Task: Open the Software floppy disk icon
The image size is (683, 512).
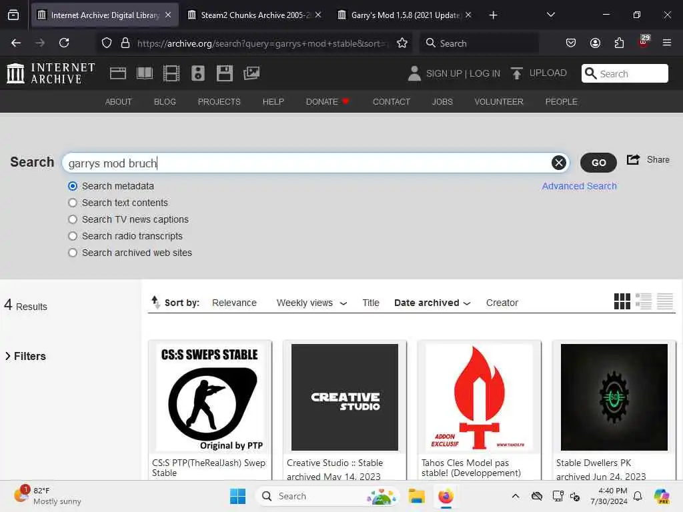Action: click(225, 73)
